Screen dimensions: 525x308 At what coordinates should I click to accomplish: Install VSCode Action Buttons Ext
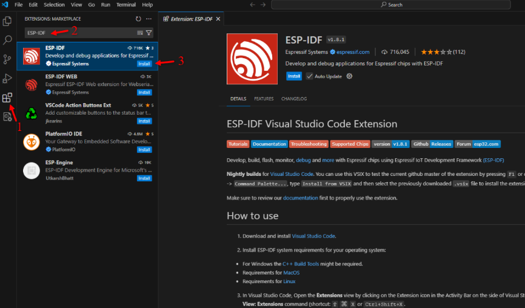coord(144,121)
